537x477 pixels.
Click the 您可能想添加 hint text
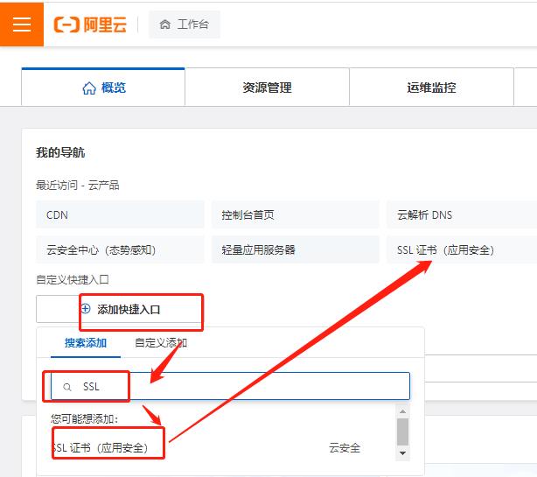point(84,418)
